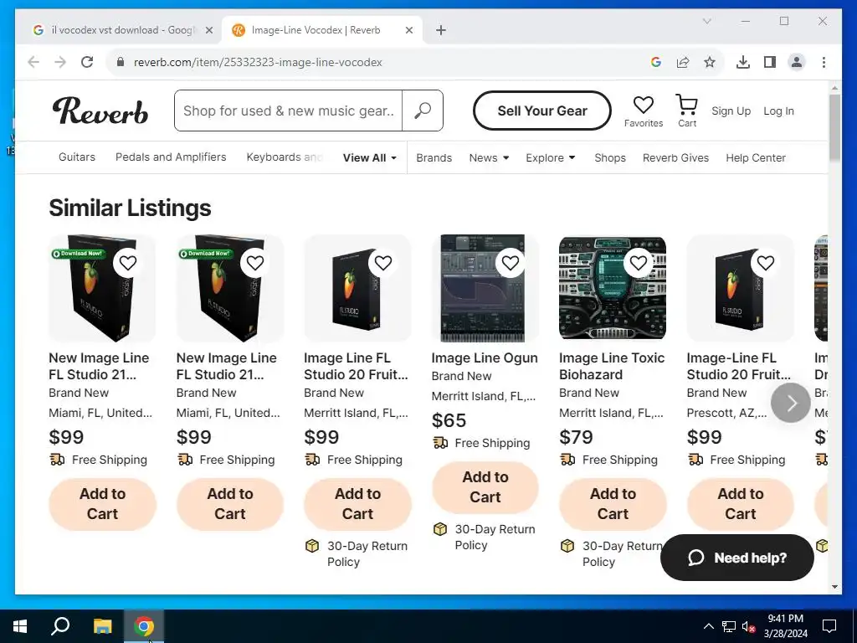This screenshot has width=857, height=643.
Task: Open the Shops link
Action: coord(610,157)
